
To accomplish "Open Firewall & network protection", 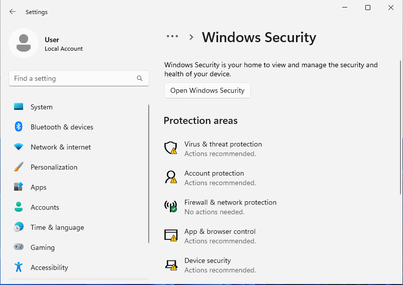I will click(230, 202).
